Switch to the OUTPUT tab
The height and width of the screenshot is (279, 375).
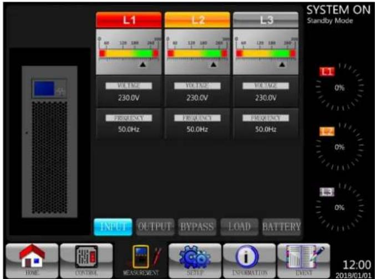(x=155, y=227)
